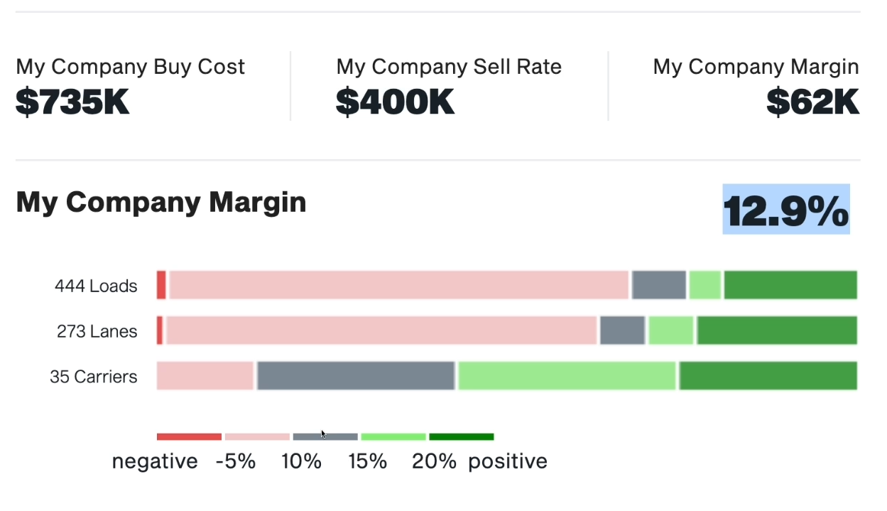Click the dark green segment in Loads bar
Viewport: 887px width, 511px height.
[790, 285]
